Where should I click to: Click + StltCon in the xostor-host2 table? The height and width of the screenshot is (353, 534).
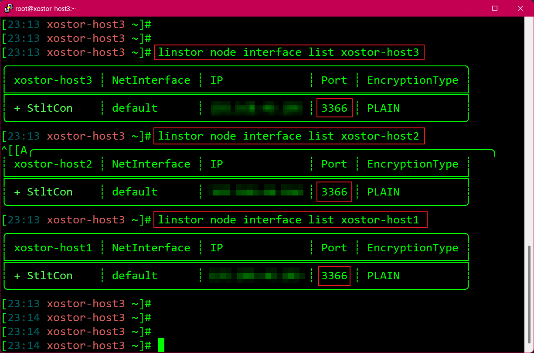pos(43,192)
